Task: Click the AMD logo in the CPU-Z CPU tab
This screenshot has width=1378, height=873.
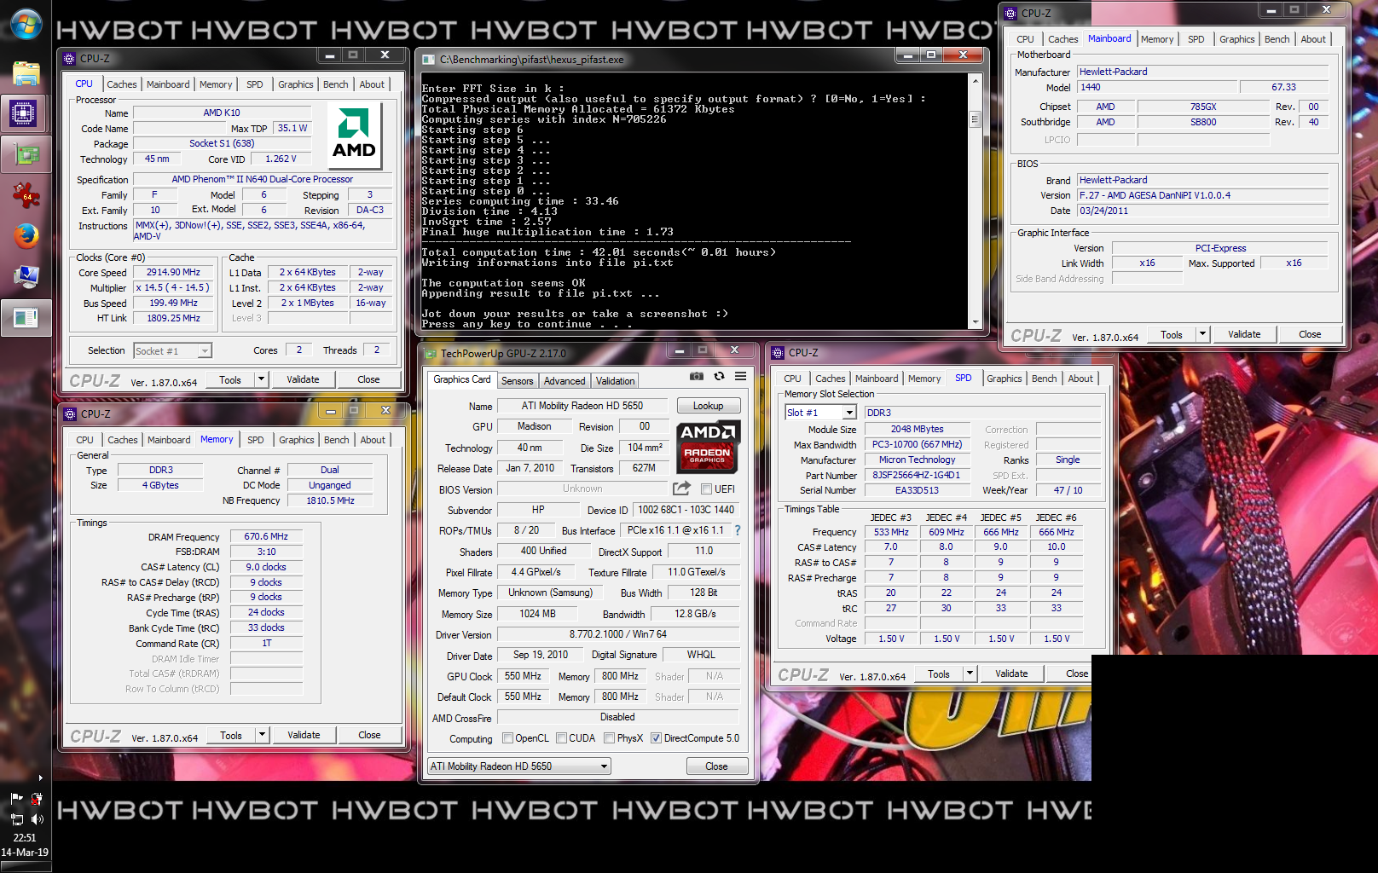Action: (x=354, y=136)
